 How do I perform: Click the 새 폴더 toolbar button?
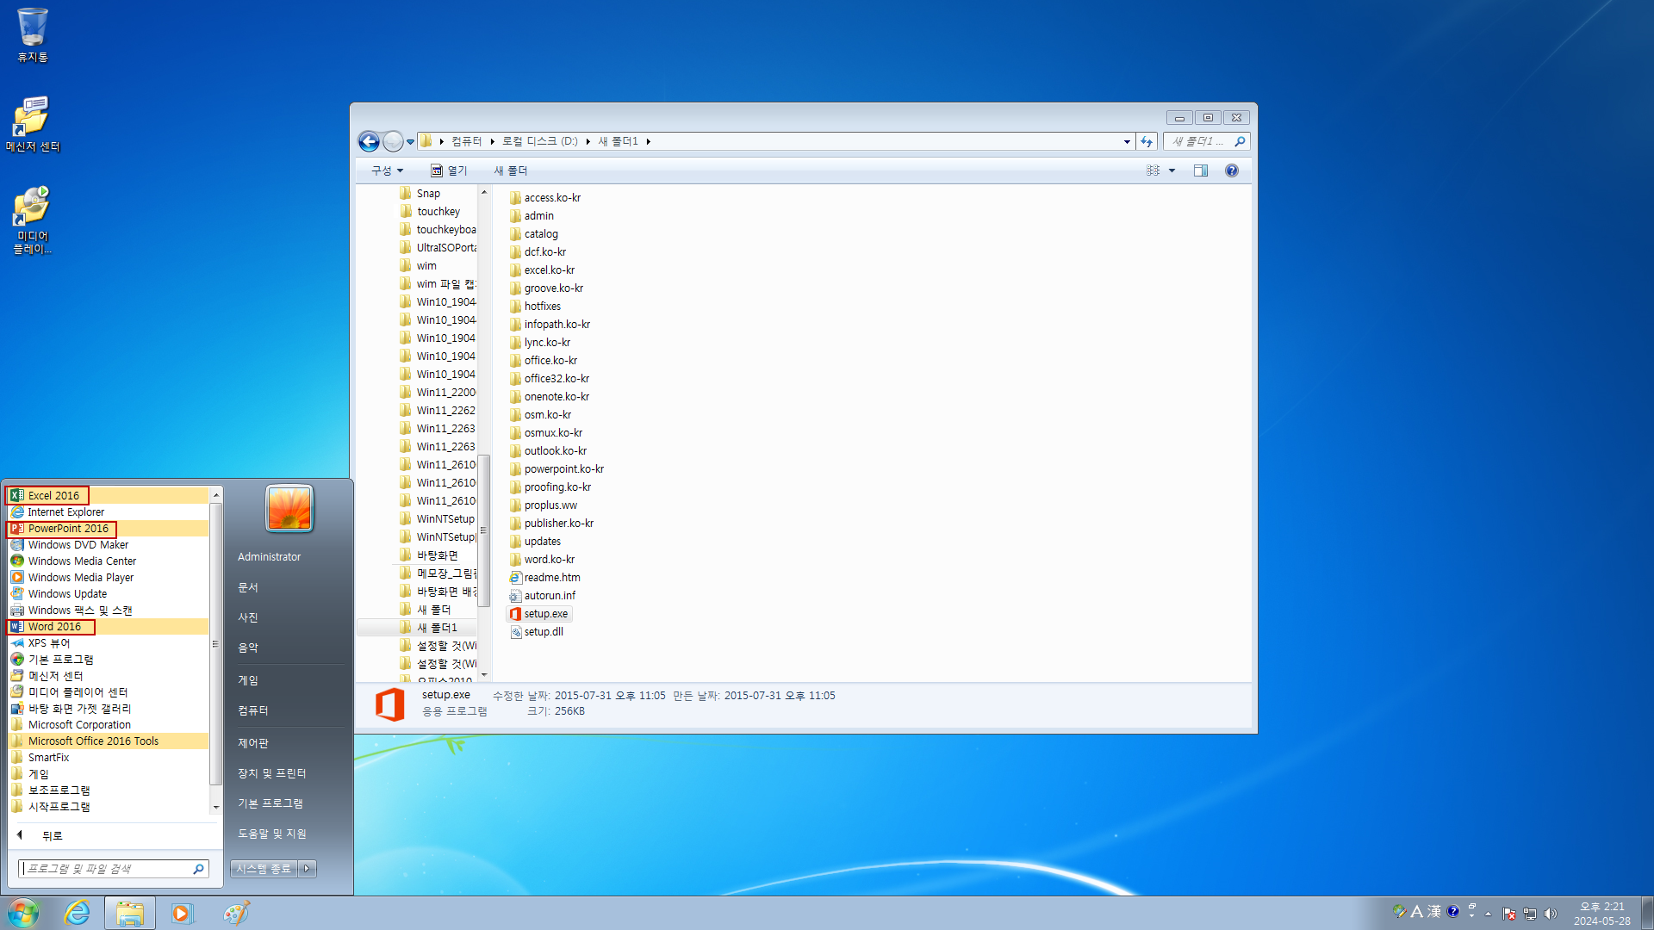pyautogui.click(x=510, y=170)
